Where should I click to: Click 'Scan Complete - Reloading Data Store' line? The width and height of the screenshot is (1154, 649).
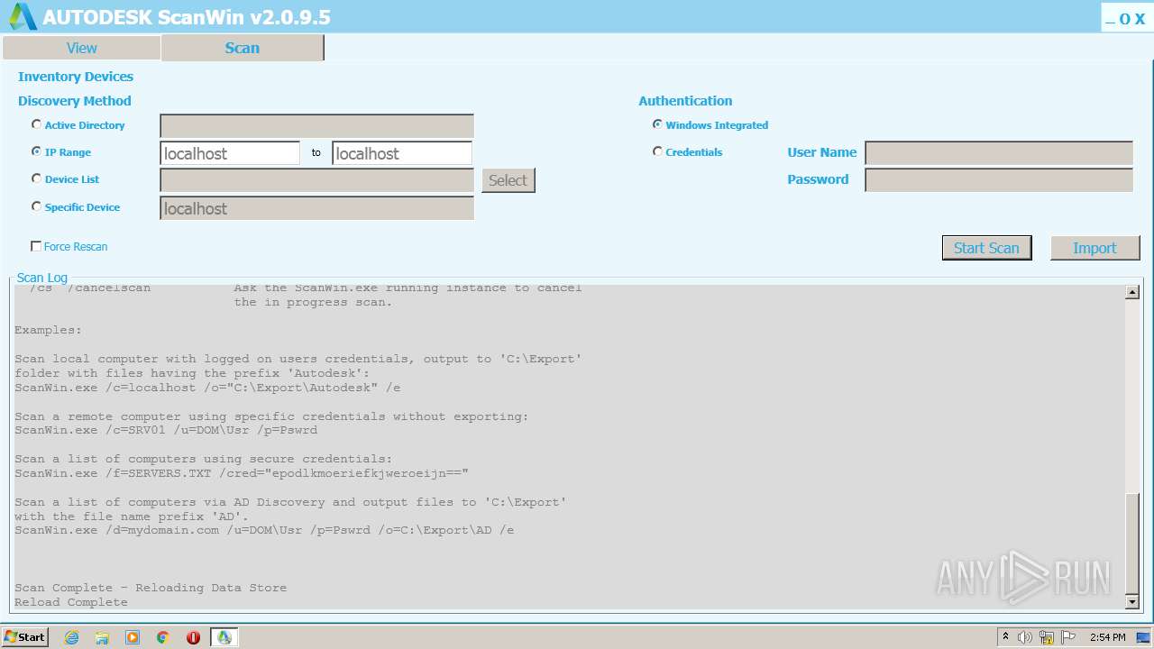point(151,588)
